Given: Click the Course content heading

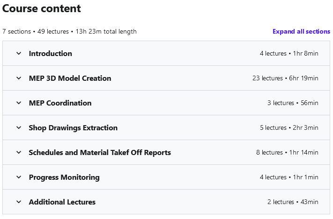Looking at the screenshot, I should click(42, 8).
